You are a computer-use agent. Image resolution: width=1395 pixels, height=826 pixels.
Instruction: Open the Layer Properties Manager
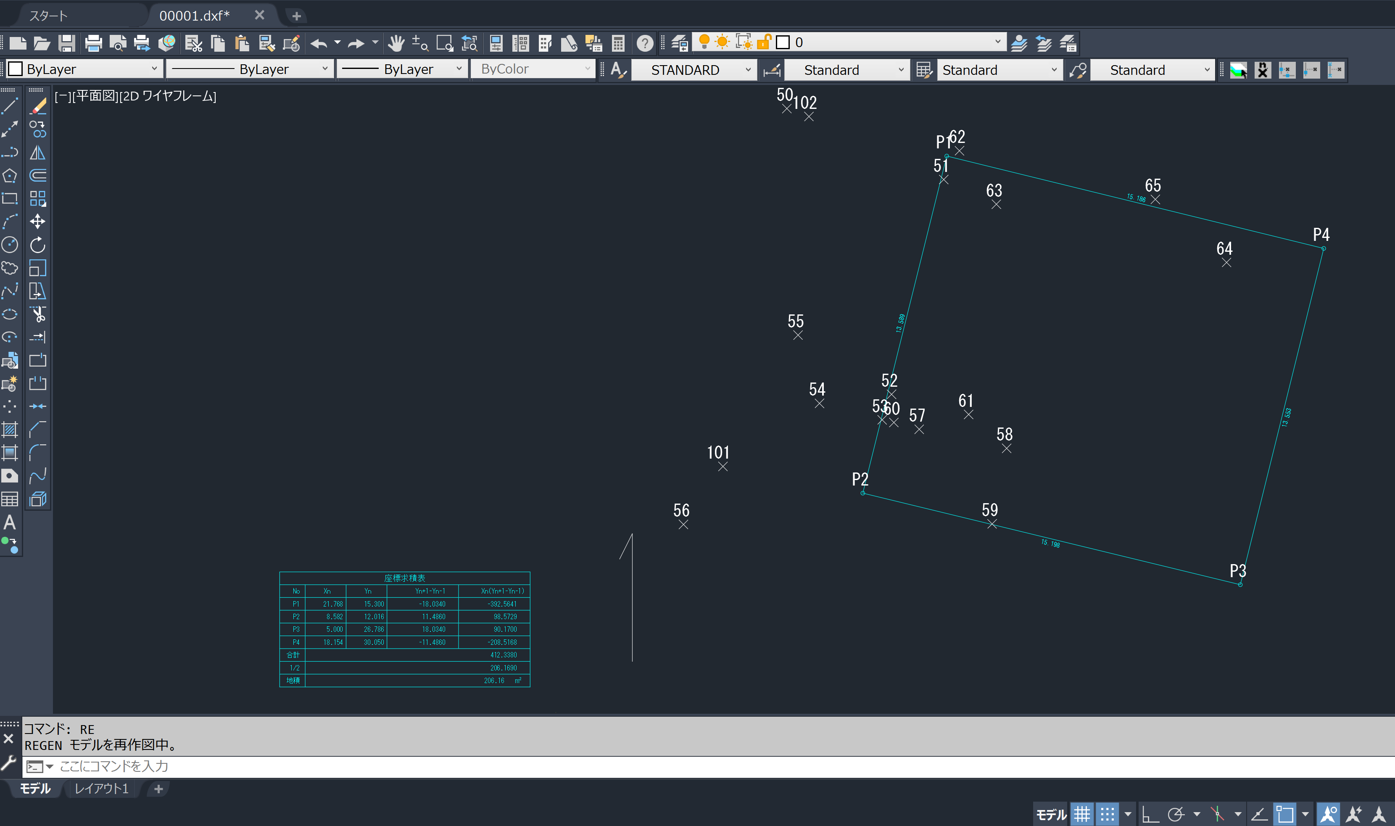click(x=679, y=43)
